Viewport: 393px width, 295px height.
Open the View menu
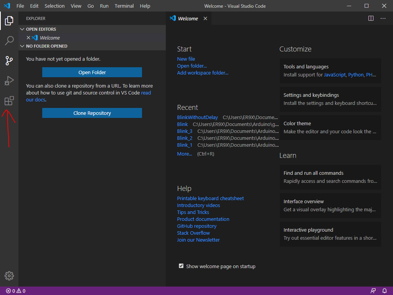tap(76, 6)
